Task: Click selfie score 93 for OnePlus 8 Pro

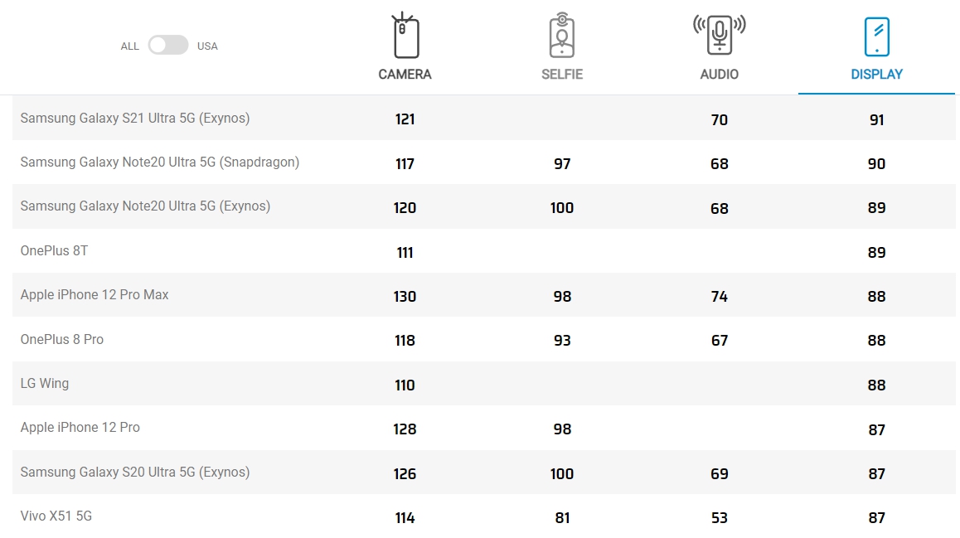Action: [x=562, y=341]
